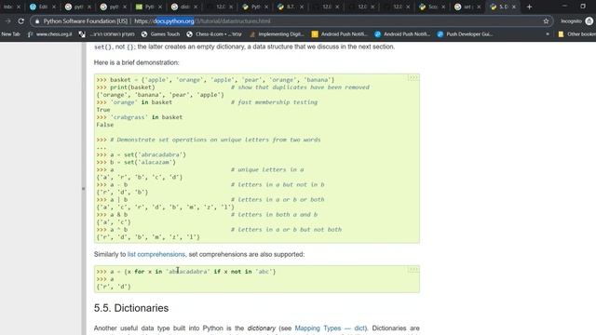Collapse the sidebar with the side handle
596x335 pixels.
click(83, 188)
